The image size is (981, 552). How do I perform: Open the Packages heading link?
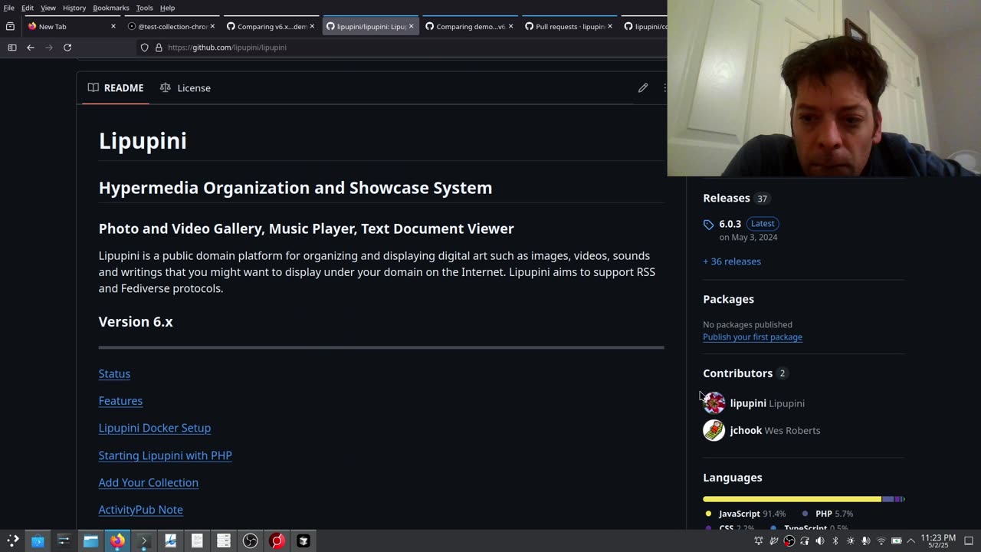pyautogui.click(x=728, y=299)
